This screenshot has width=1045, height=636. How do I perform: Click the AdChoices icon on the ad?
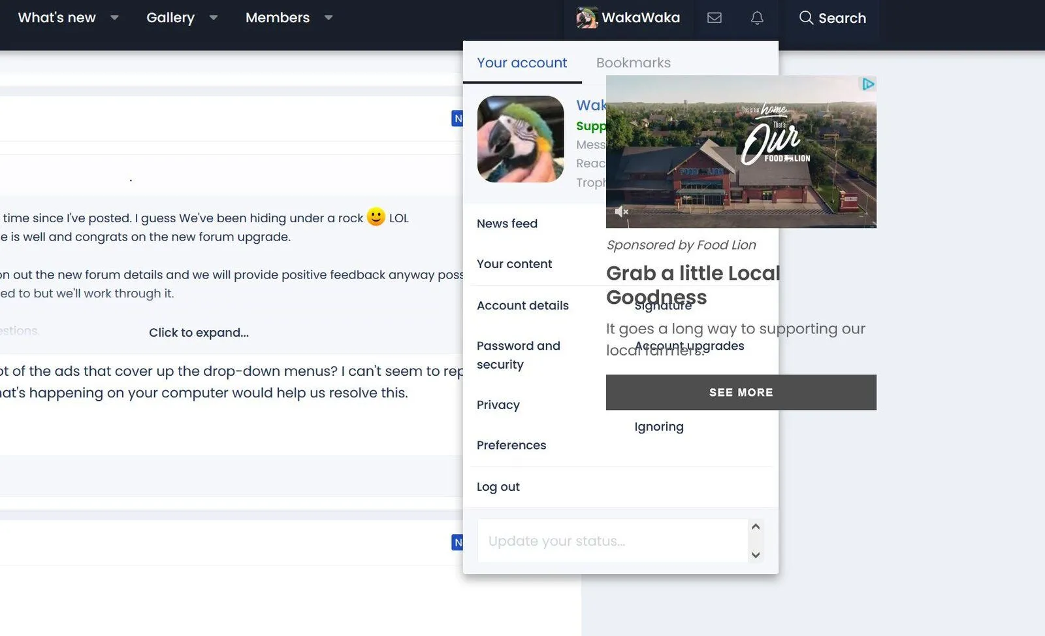click(x=867, y=84)
